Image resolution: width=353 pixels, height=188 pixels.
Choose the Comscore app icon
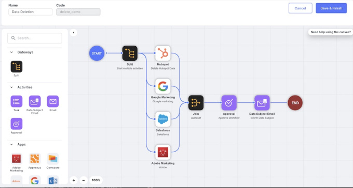click(x=53, y=159)
